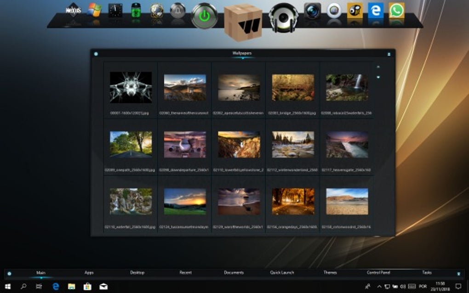Switch to the Main tab
The height and width of the screenshot is (293, 469).
40,273
